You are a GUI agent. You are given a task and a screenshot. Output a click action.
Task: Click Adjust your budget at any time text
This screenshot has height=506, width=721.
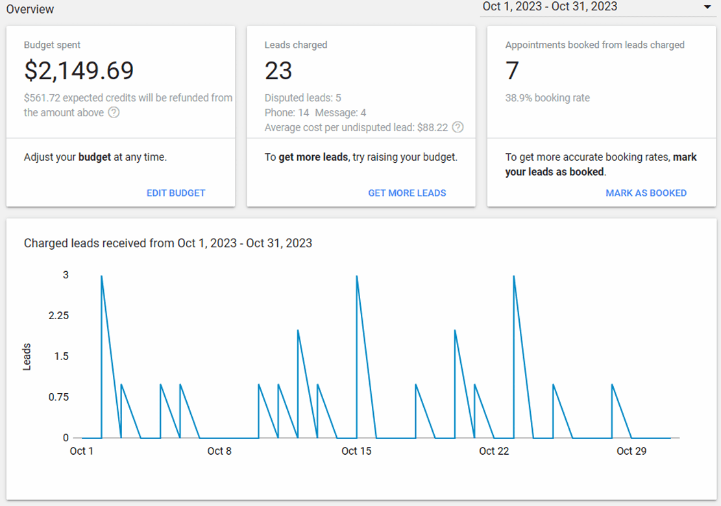pos(95,157)
